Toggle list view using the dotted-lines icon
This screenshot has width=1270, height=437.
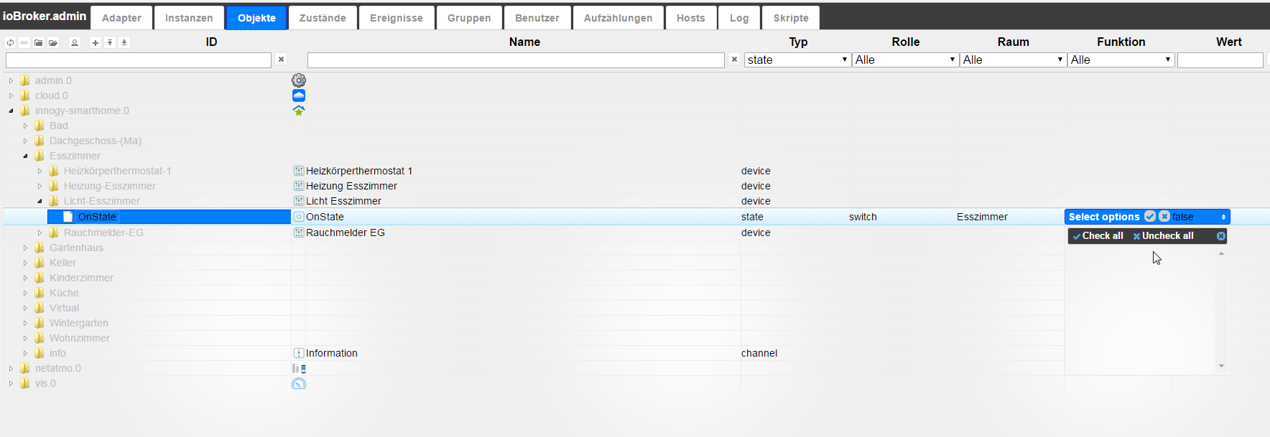coord(24,42)
